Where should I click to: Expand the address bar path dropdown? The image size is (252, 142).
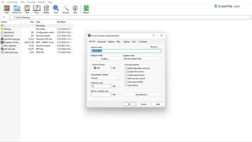point(250,17)
